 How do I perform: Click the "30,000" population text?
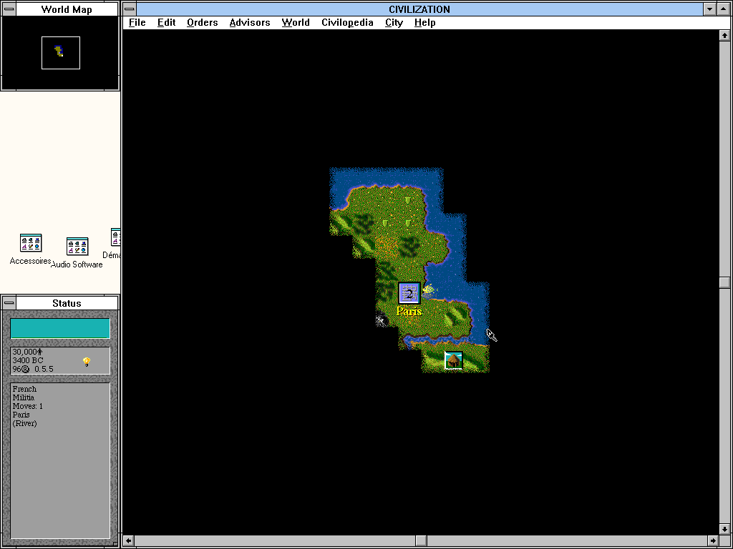pyautogui.click(x=25, y=352)
